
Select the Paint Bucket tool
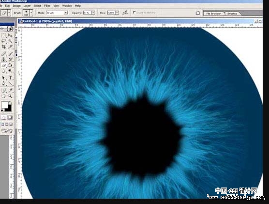click(10, 65)
